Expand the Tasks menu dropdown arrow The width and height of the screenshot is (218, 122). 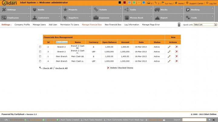(x=151, y=8)
